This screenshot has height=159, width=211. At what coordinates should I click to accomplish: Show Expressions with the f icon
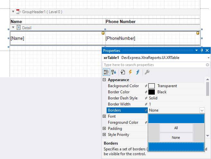tap(138, 72)
